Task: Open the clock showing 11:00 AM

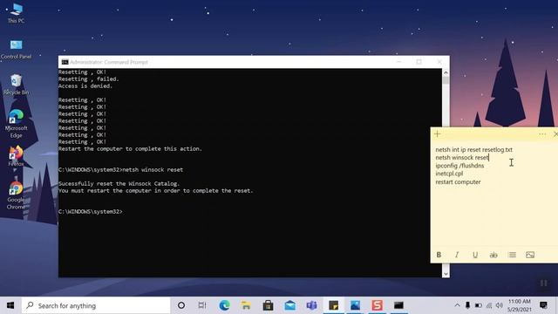Action: (520, 305)
